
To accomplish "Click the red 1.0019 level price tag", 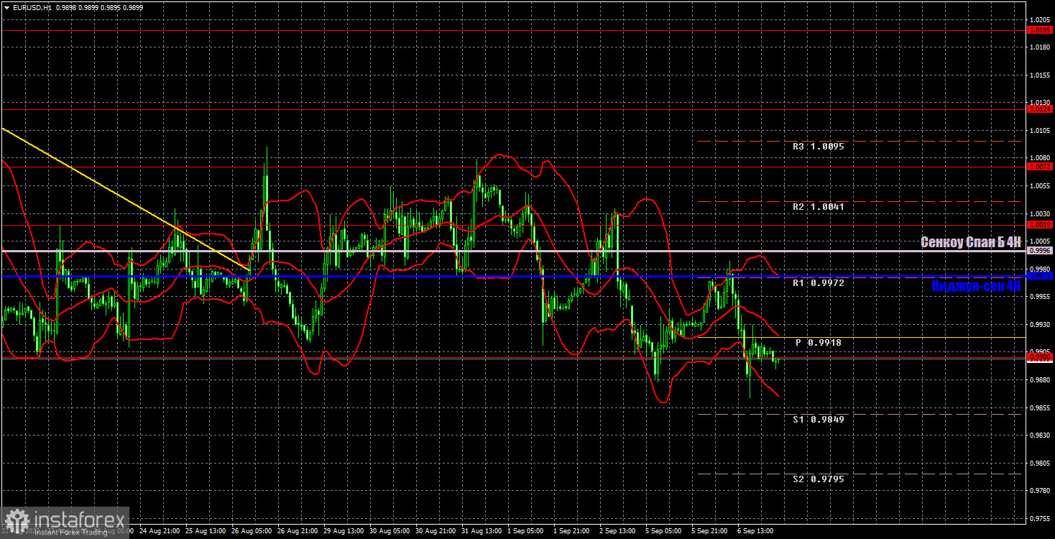I will click(x=1040, y=225).
